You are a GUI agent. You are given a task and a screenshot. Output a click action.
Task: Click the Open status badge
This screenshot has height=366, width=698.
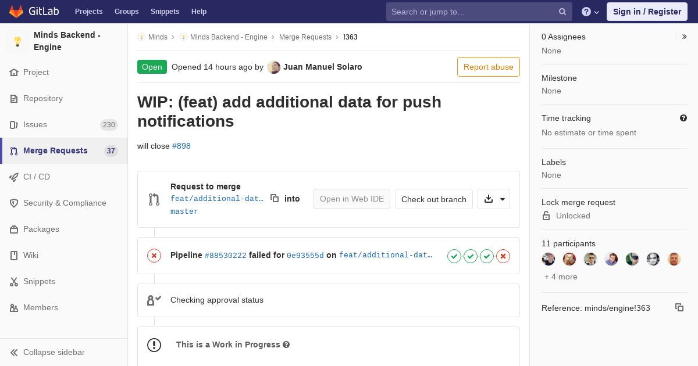click(x=152, y=67)
